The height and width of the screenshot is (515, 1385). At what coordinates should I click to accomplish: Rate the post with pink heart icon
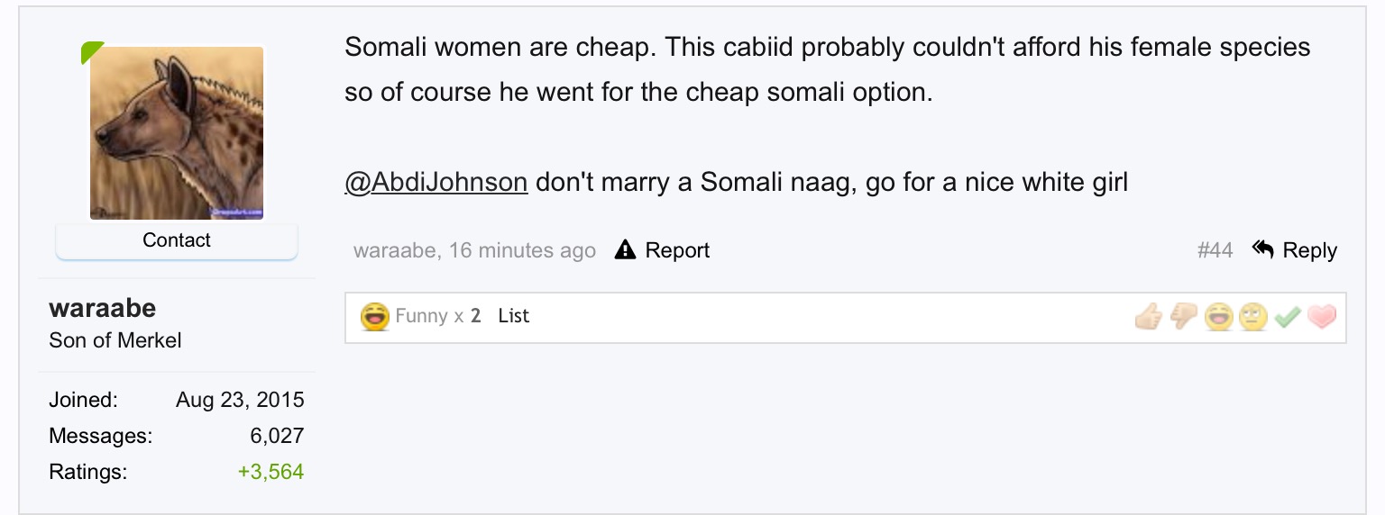click(1322, 316)
